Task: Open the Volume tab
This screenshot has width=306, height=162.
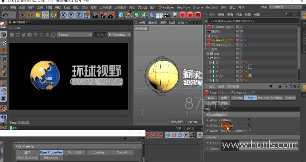Action: tap(263, 98)
